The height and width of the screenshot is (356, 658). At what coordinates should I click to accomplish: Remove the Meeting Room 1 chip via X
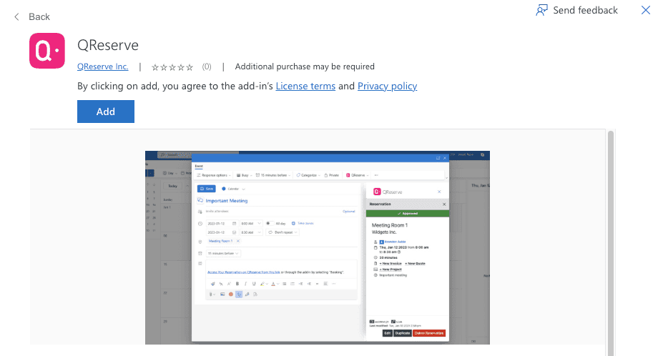coord(238,242)
